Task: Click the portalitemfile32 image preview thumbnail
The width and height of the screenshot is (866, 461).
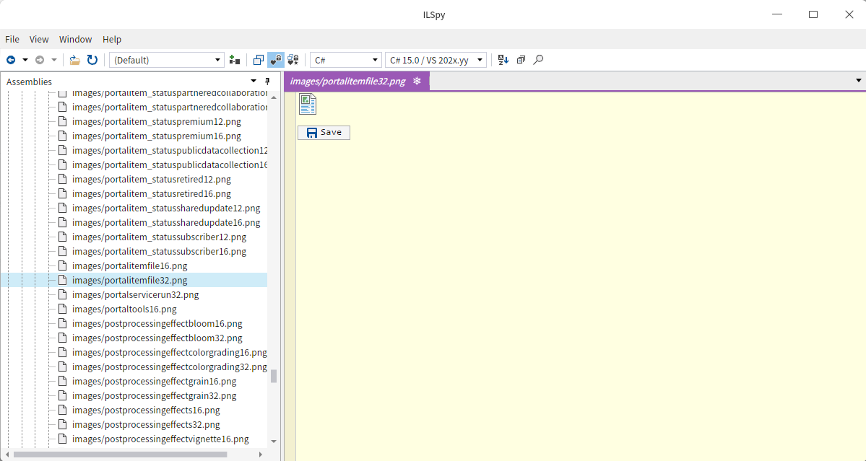Action: (308, 104)
